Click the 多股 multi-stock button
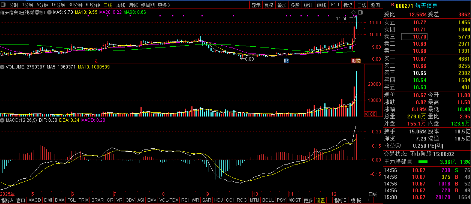The image size is (471, 204). [x=295, y=5]
